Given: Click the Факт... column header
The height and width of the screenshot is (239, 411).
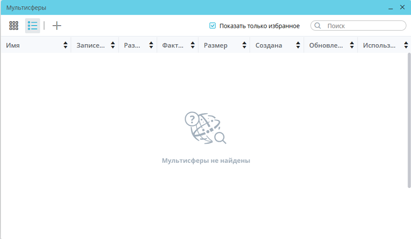Looking at the screenshot, I should click(x=178, y=45).
